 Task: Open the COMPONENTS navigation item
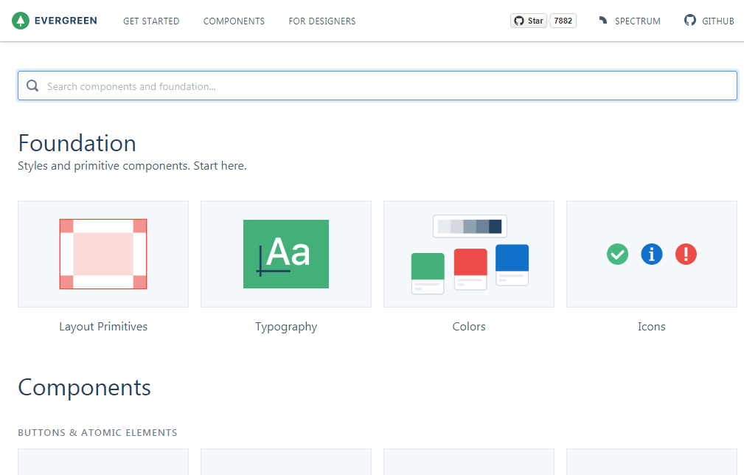(234, 21)
